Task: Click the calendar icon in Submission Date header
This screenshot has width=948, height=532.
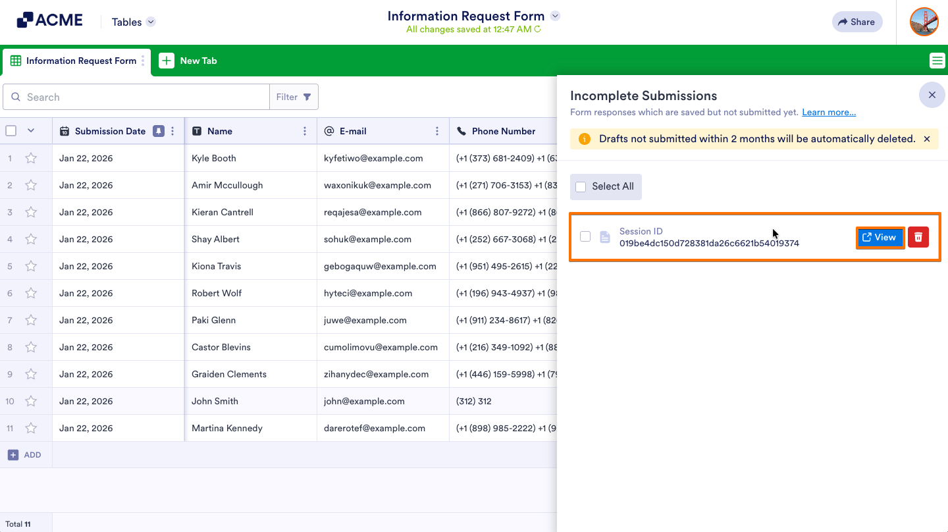Action: [64, 130]
